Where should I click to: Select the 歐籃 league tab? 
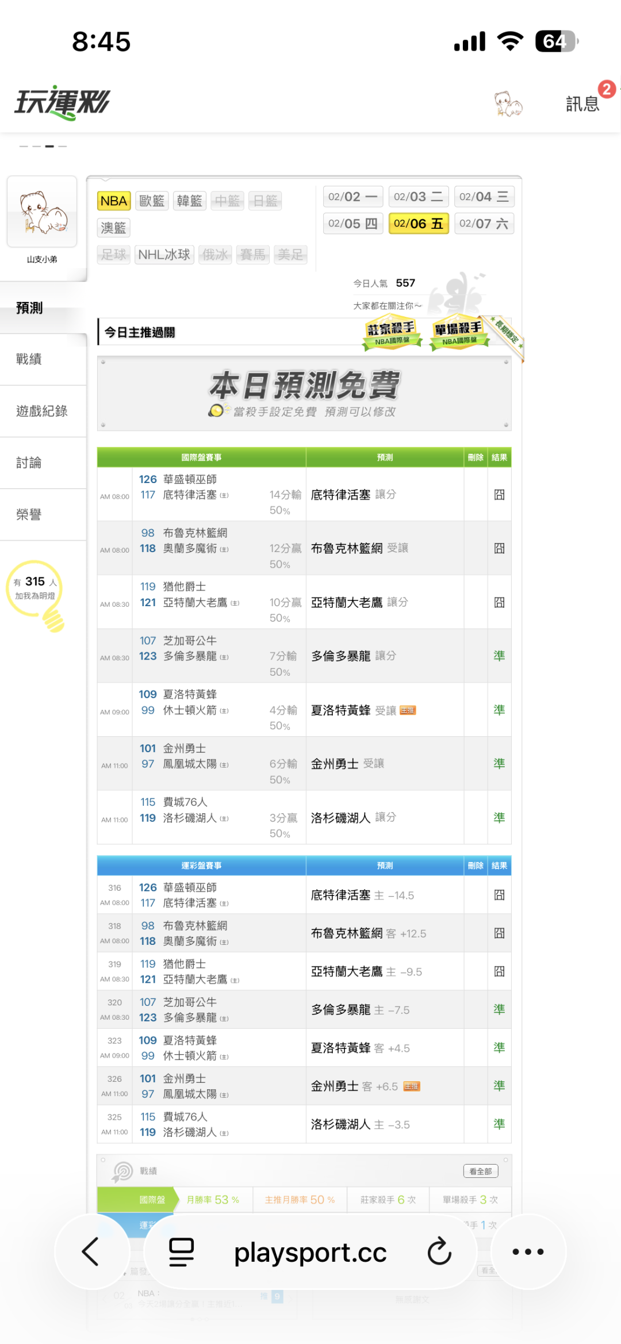coord(152,201)
